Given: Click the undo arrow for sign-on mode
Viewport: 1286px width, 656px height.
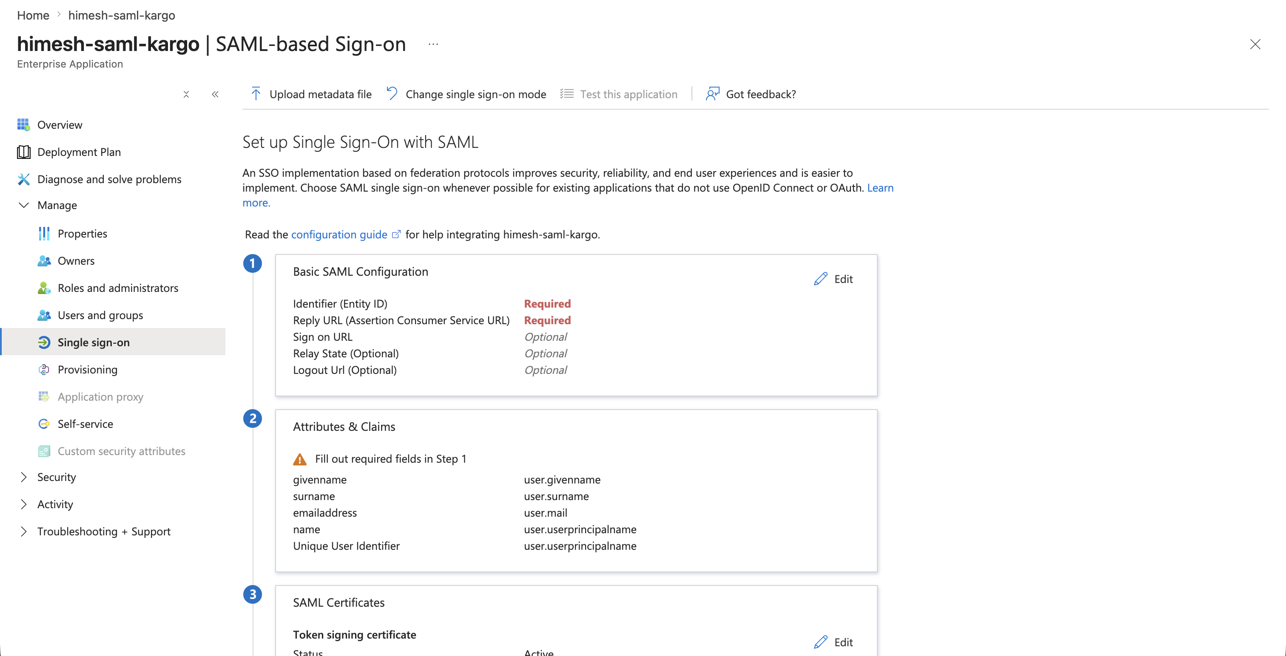Looking at the screenshot, I should (x=392, y=94).
